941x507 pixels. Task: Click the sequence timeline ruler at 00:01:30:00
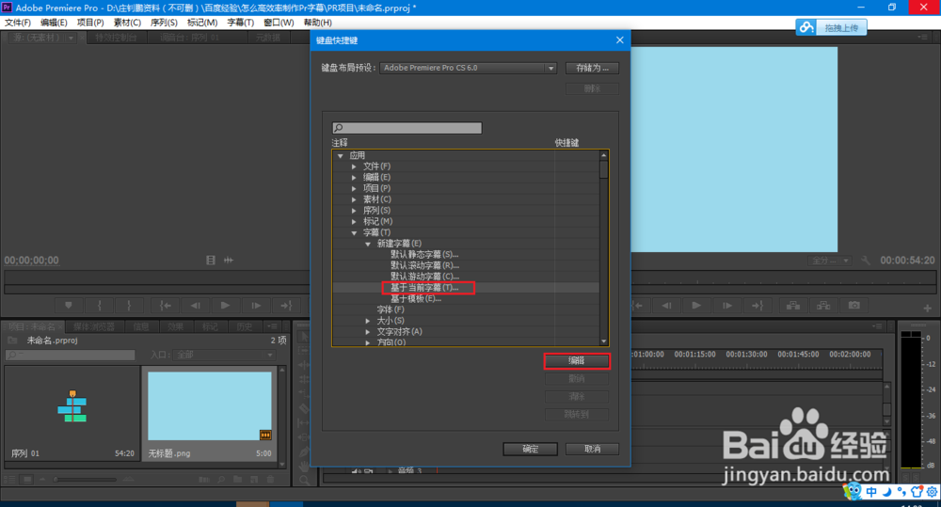[x=746, y=355]
